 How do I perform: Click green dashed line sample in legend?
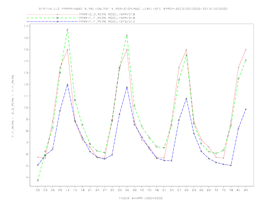point(52,18)
